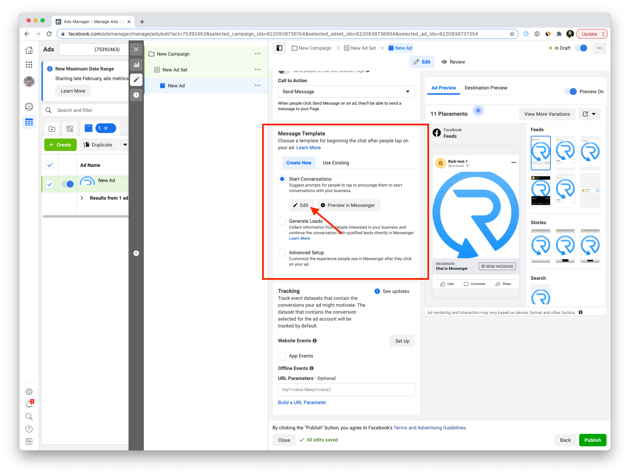630x476 pixels.
Task: Collapse the side panel with arrow circle
Action: click(136, 253)
